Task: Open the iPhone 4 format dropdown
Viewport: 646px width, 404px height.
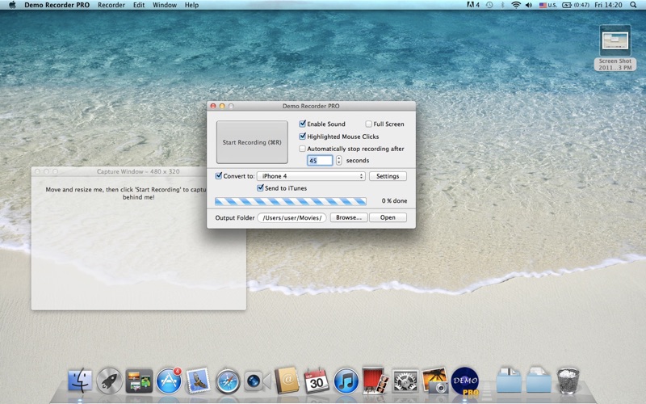Action: click(x=311, y=176)
